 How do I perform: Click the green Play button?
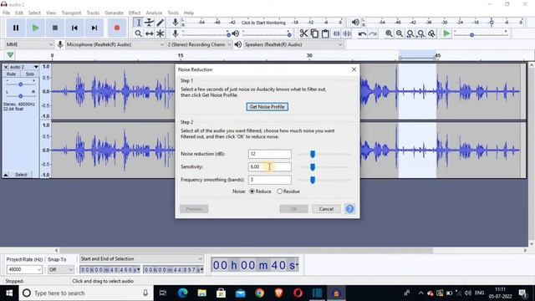pyautogui.click(x=35, y=28)
